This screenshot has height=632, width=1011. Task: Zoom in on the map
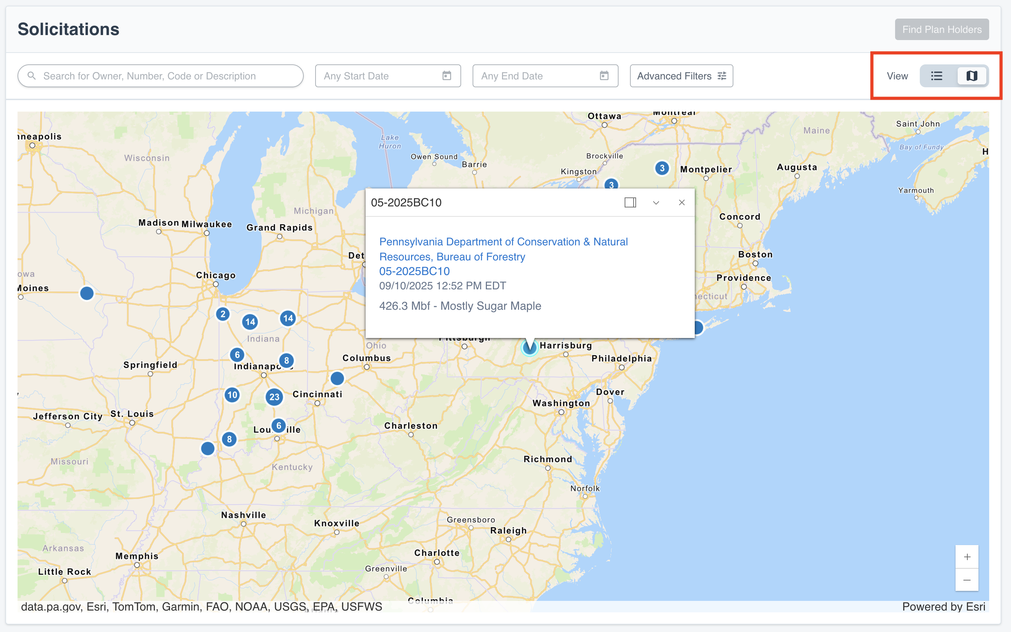[967, 557]
